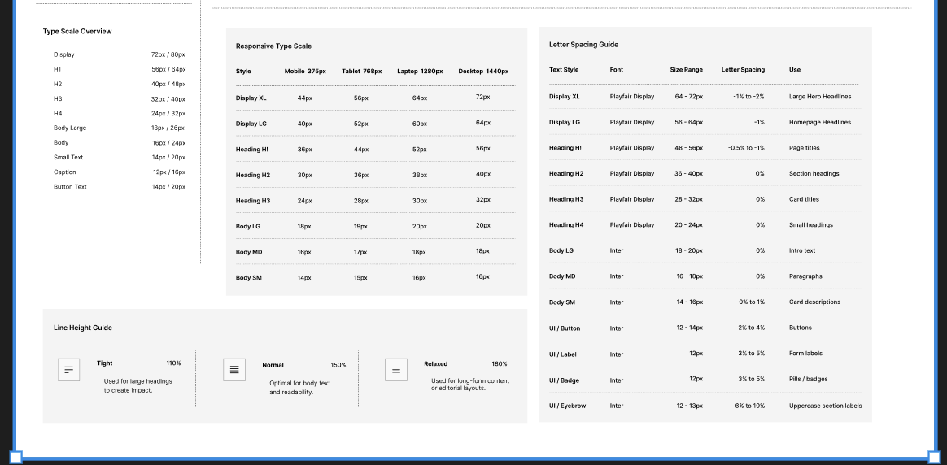Select "Paragraphs" use text

click(805, 276)
